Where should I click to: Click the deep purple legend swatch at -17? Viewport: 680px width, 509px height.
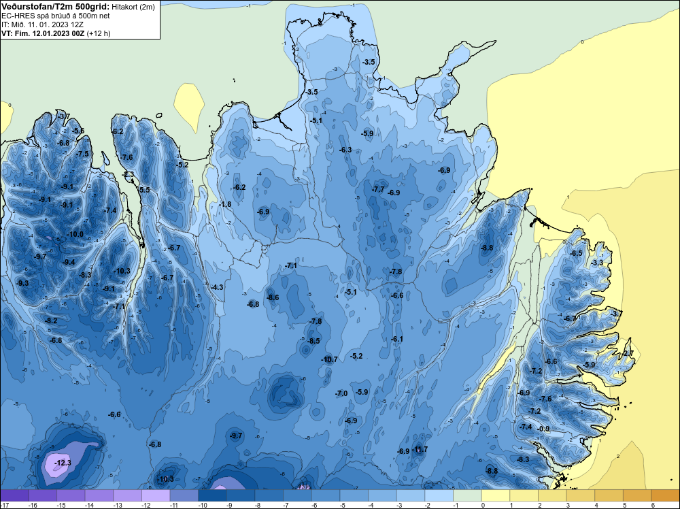tap(14, 495)
